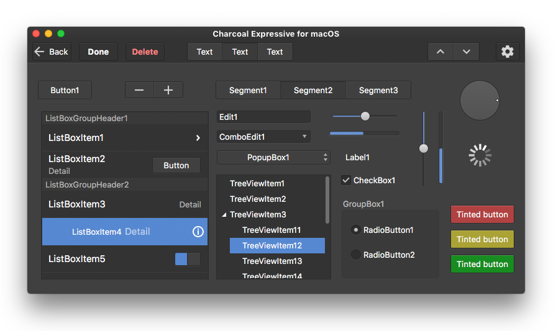
Task: Select highlighted TreeViewItem12
Action: click(277, 245)
